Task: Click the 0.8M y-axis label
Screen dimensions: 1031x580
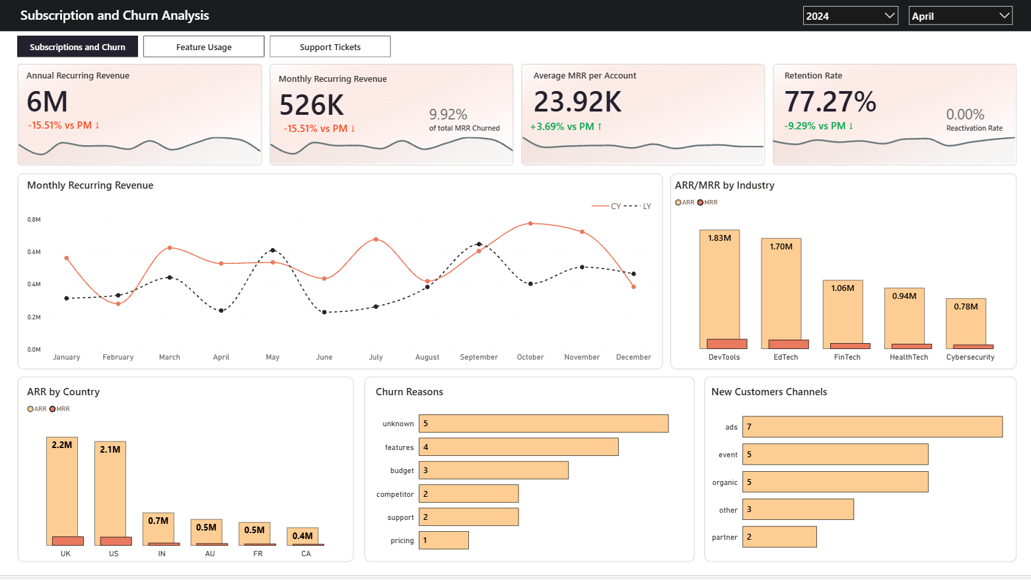Action: click(34, 220)
